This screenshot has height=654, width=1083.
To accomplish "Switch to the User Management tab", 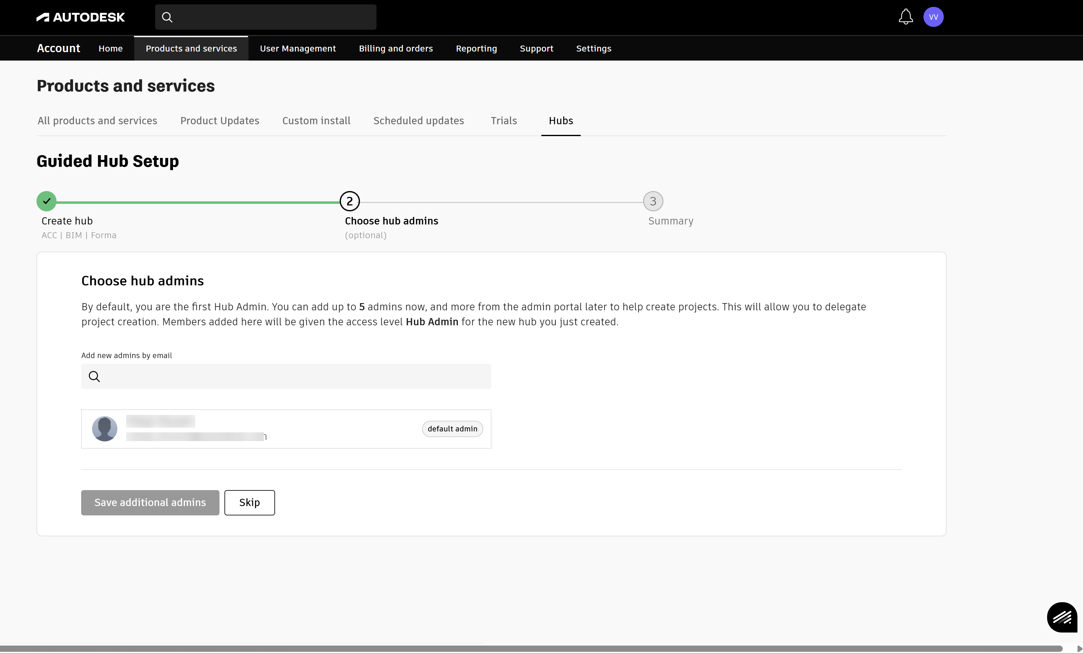I will (298, 48).
